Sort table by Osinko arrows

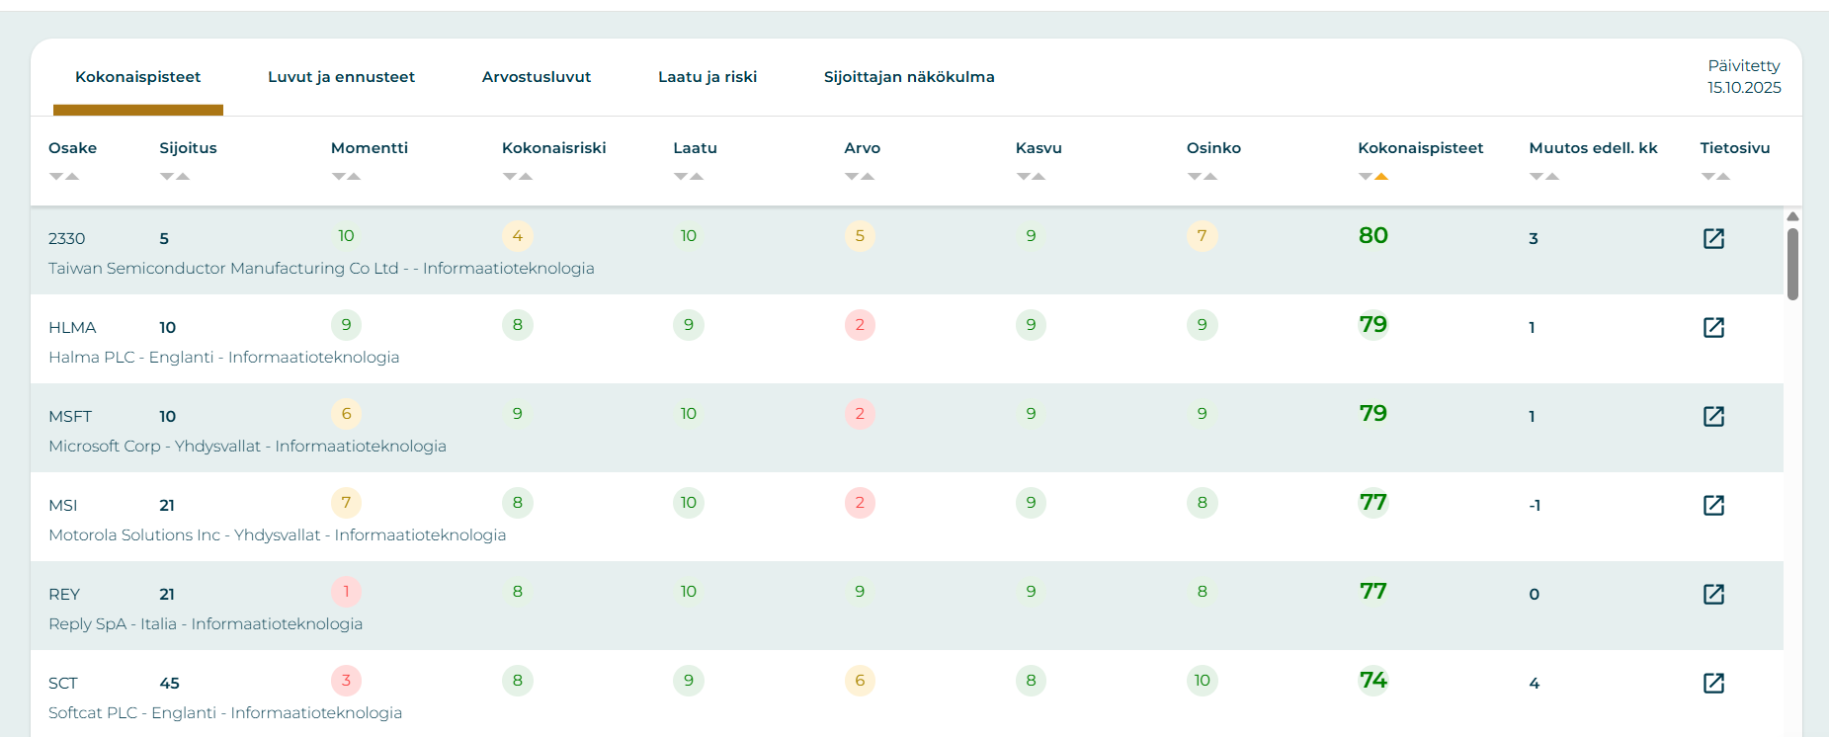coord(1203,176)
